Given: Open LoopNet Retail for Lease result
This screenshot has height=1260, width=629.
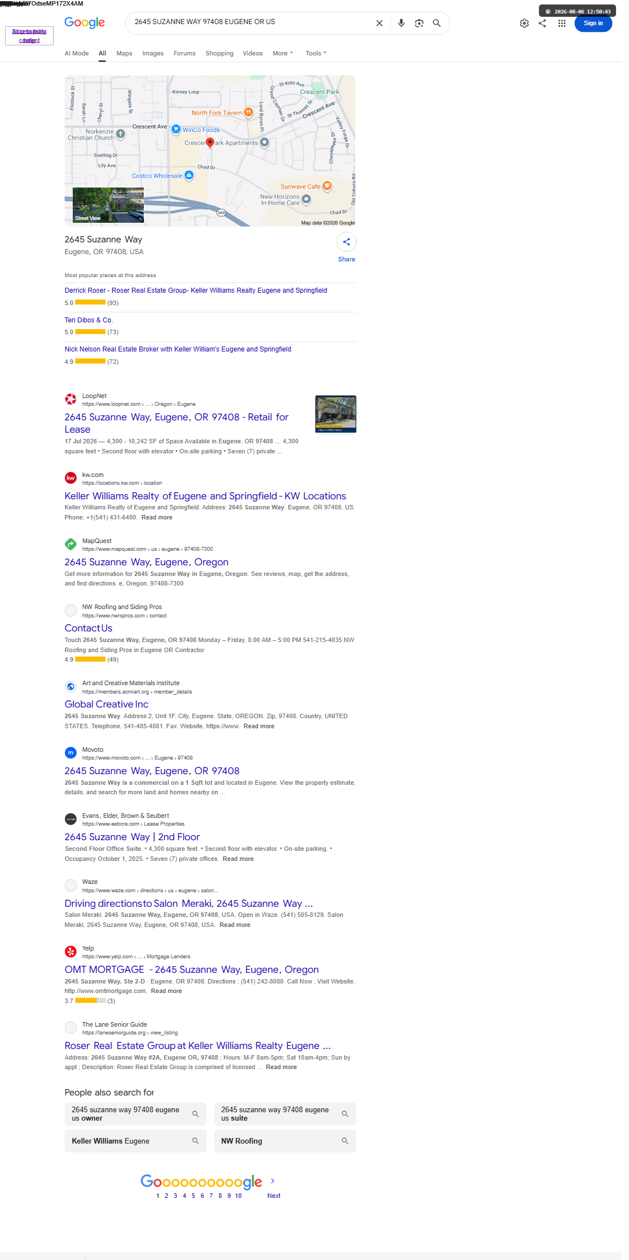Looking at the screenshot, I should (x=176, y=423).
